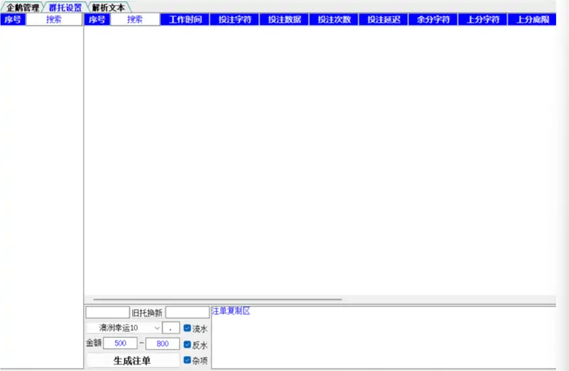The height and width of the screenshot is (371, 569).
Task: Expand the 澳洲幸运10 dropdown
Action: click(x=124, y=328)
